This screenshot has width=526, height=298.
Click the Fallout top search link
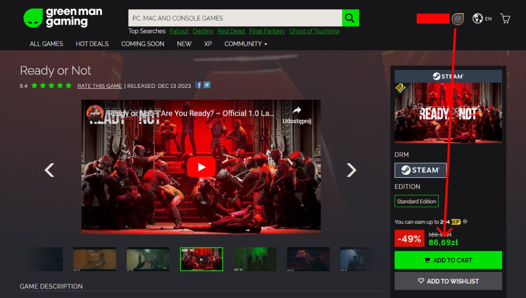pyautogui.click(x=179, y=31)
